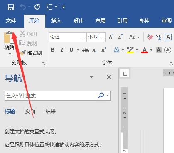Click the Save icon in quick access toolbar

point(11,7)
